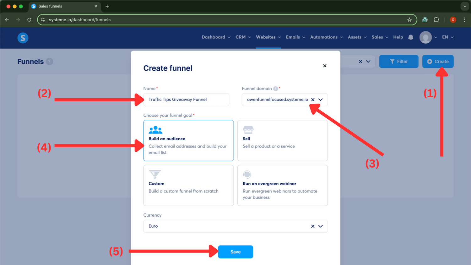471x265 pixels.
Task: Open the Sales menu
Action: pyautogui.click(x=380, y=37)
